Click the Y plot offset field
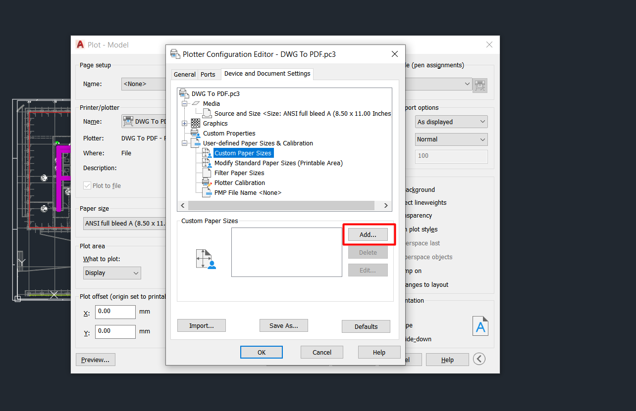636x411 pixels. tap(115, 331)
